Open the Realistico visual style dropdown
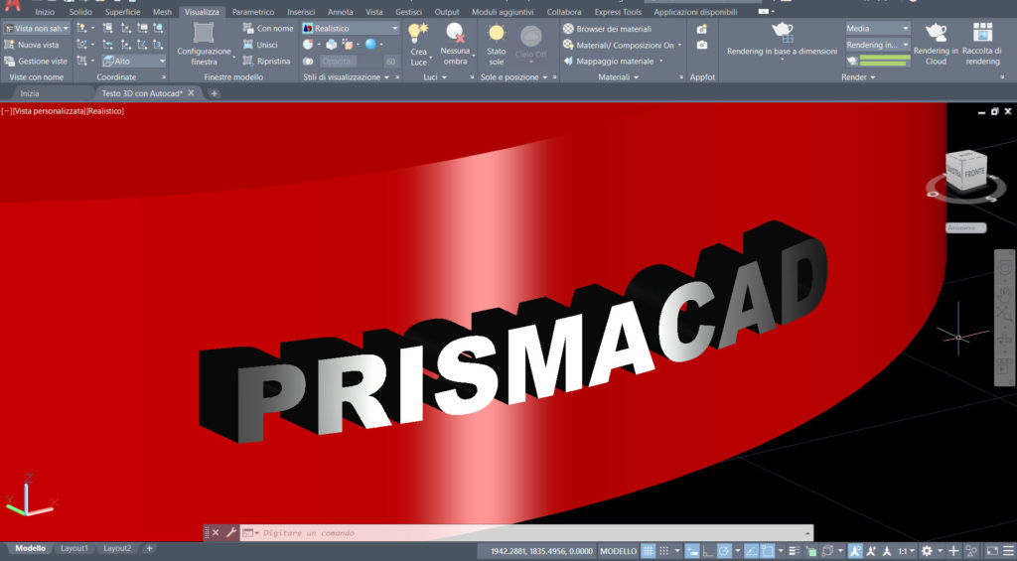Screen dimensions: 1017x561 click(x=351, y=29)
